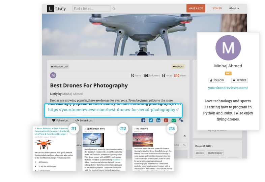
Task: Click the '10 items' counter
Action: (136, 76)
